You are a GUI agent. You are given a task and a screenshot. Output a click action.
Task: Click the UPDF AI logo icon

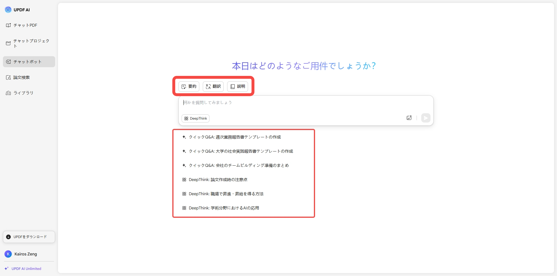(8, 10)
